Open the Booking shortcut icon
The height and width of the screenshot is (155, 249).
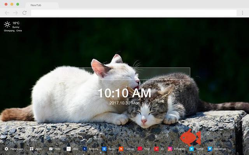coord(85,149)
